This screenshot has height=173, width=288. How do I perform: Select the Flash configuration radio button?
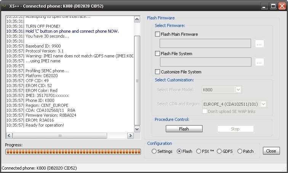point(179,151)
